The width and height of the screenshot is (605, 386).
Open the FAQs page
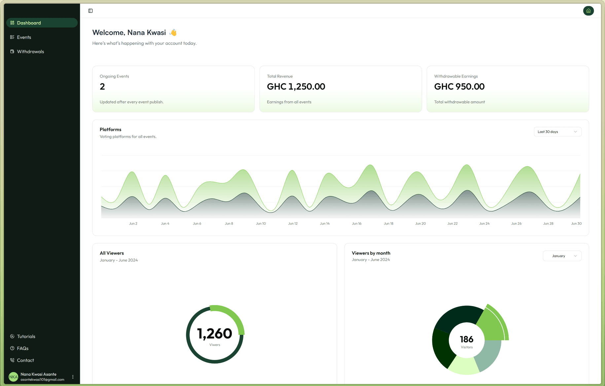pyautogui.click(x=22, y=348)
